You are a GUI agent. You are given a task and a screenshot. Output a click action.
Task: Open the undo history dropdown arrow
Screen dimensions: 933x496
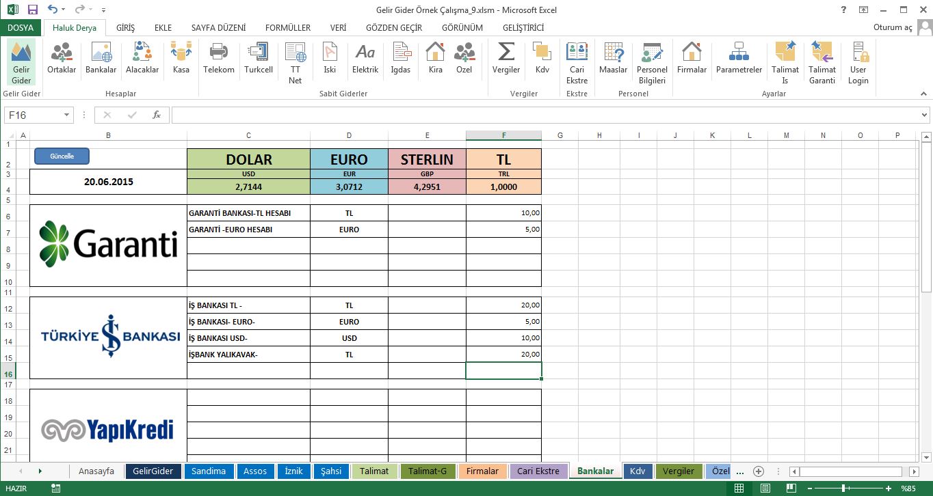pos(64,10)
